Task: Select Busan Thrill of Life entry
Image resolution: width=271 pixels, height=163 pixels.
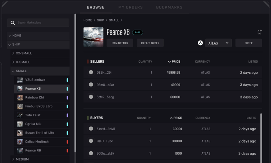Action: click(42, 133)
